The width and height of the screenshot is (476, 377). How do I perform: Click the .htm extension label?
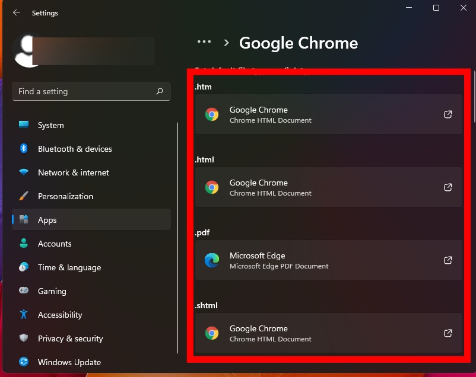(x=203, y=87)
